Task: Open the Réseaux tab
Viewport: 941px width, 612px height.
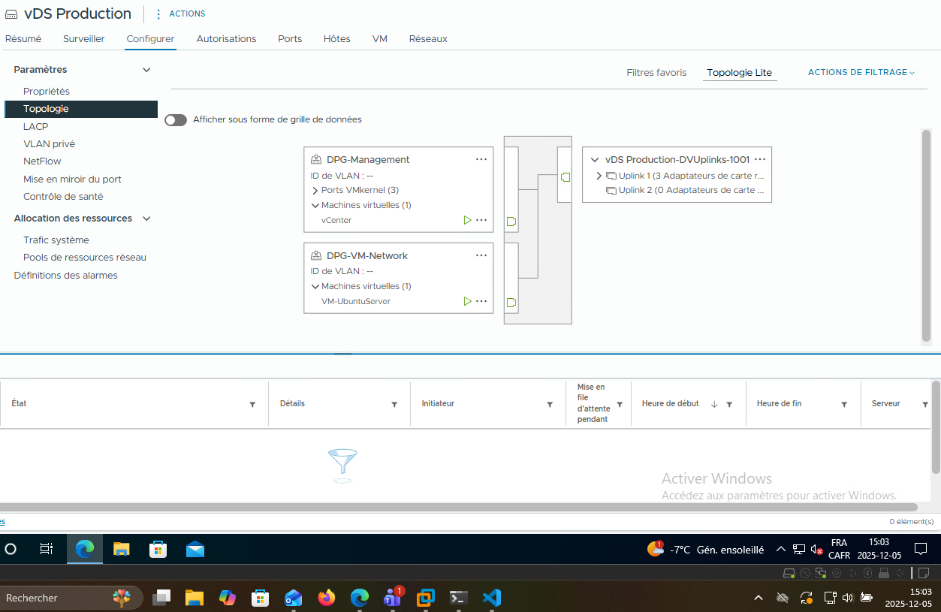Action: (x=428, y=39)
